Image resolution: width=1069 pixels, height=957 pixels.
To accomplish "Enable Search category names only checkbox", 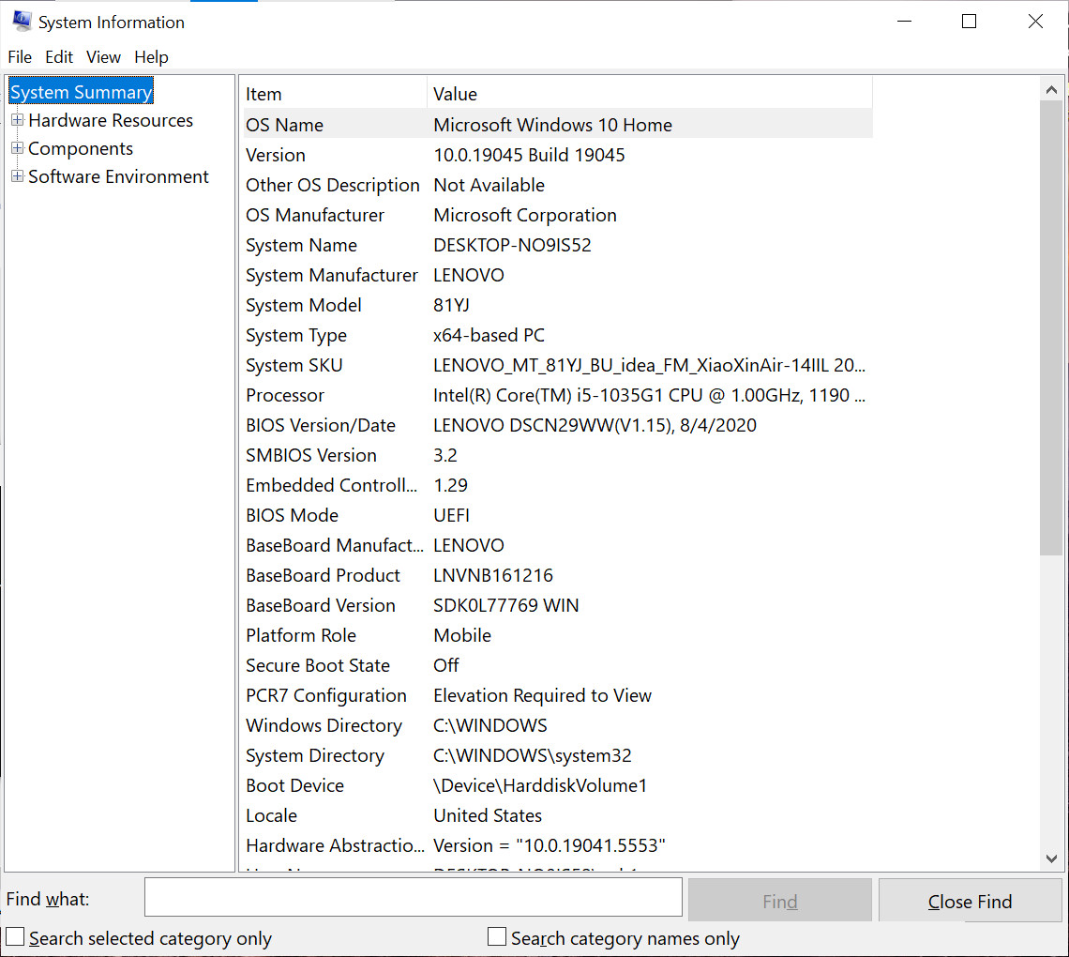I will click(497, 936).
